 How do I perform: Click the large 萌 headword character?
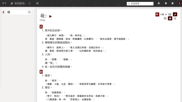[x=42, y=16]
